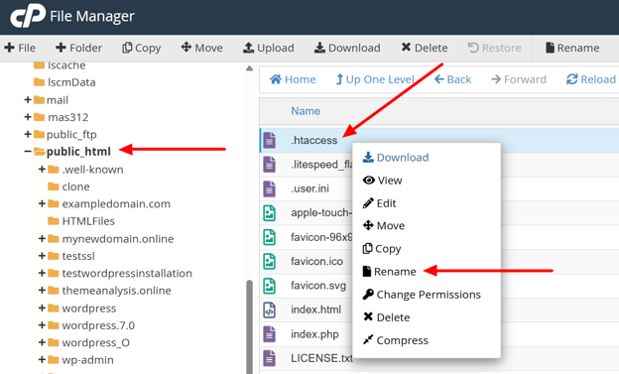The width and height of the screenshot is (619, 374).
Task: Click the favicon-96x96 image file icon
Action: point(269,237)
